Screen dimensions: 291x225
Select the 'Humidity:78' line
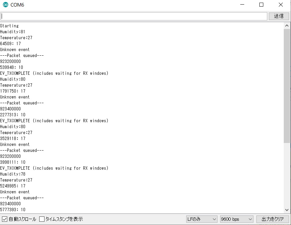pos(13,174)
